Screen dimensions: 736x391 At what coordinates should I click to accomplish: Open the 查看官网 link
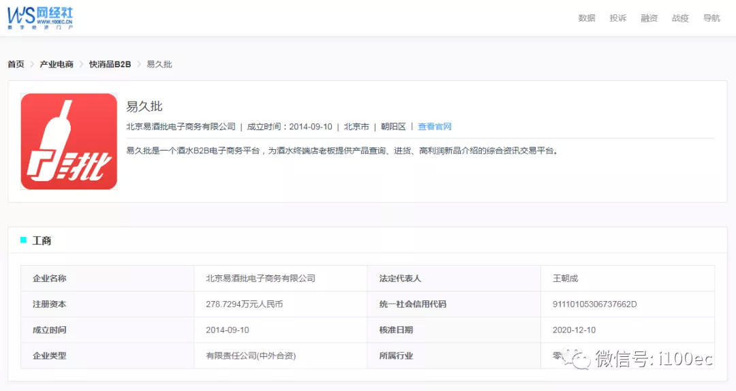pos(435,127)
